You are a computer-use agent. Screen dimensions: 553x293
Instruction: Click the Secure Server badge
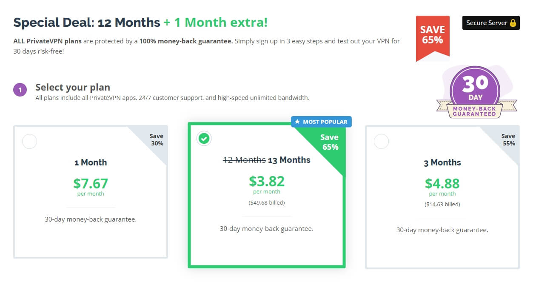click(491, 23)
